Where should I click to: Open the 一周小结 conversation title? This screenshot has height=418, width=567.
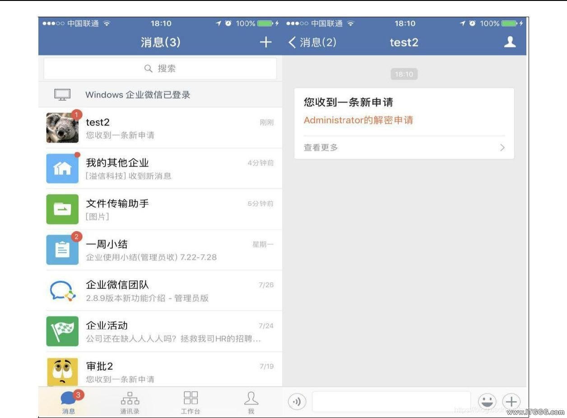pyautogui.click(x=107, y=244)
